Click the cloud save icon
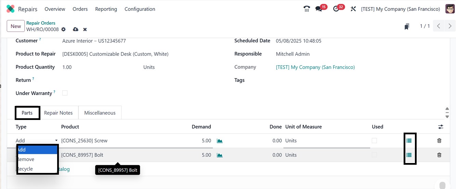The image size is (456, 189). coord(75,30)
